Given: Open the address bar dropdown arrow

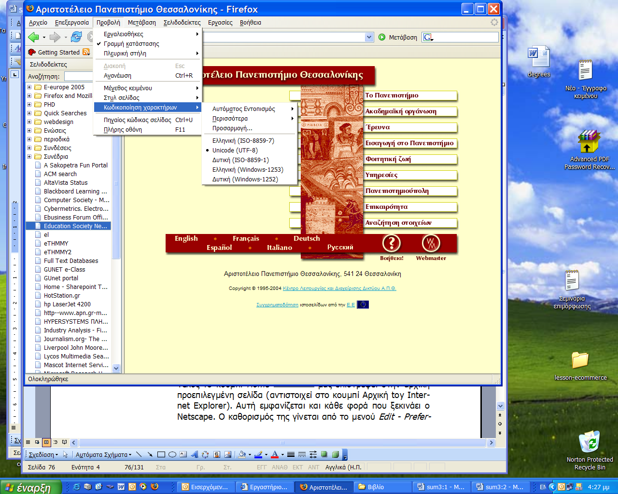Looking at the screenshot, I should [369, 37].
